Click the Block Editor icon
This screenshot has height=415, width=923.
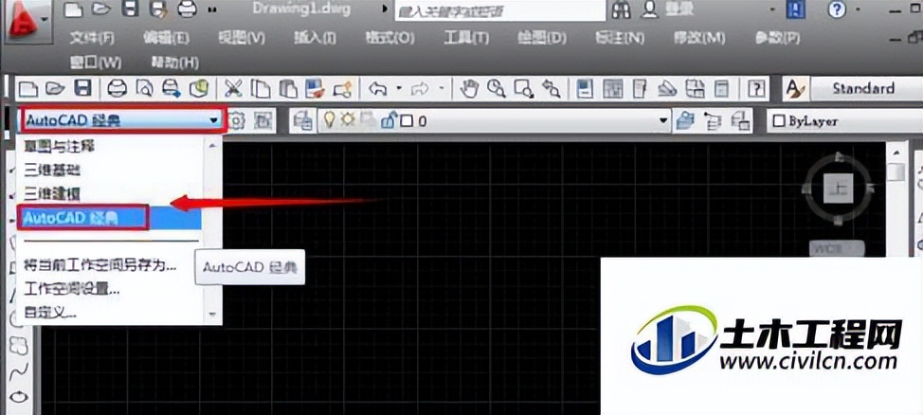coord(343,89)
